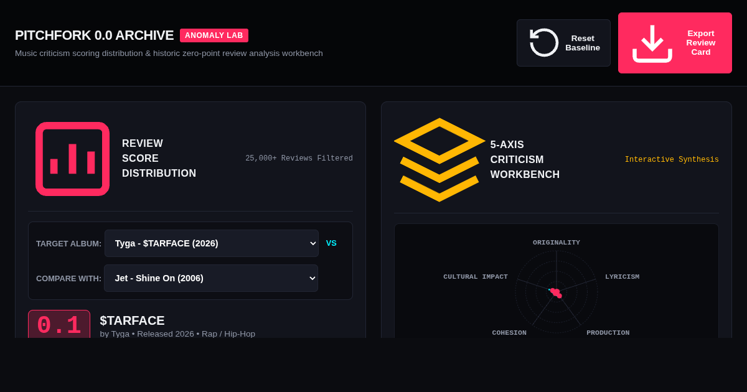The width and height of the screenshot is (747, 392).
Task: Open the Target Album dropdown
Action: 212,243
